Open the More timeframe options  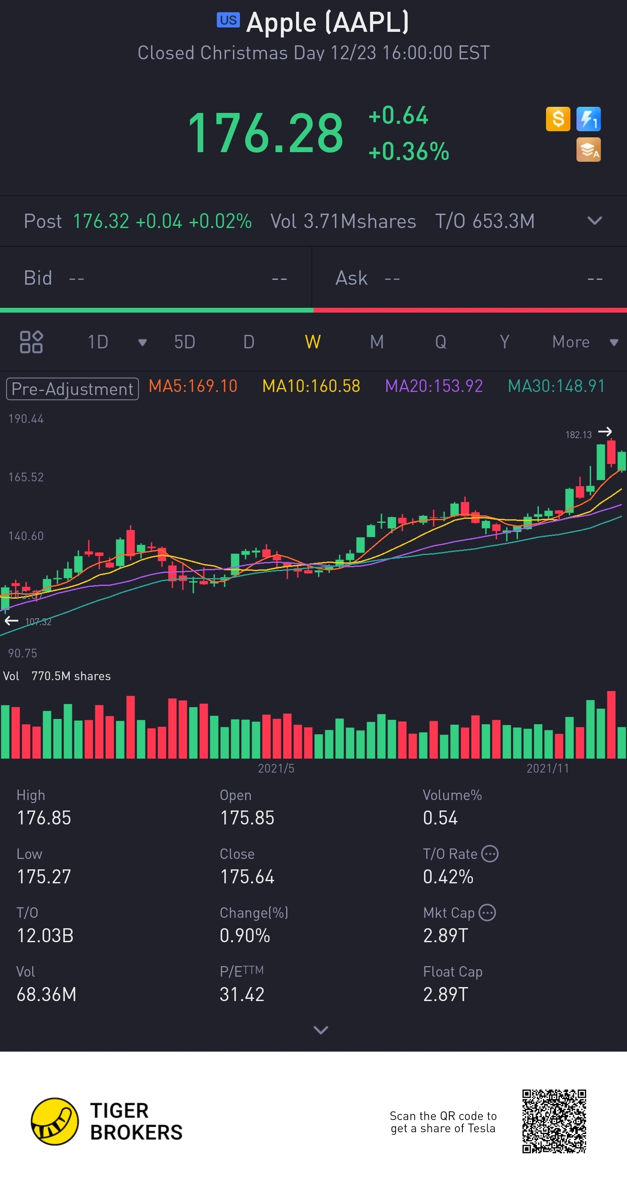[x=571, y=342]
